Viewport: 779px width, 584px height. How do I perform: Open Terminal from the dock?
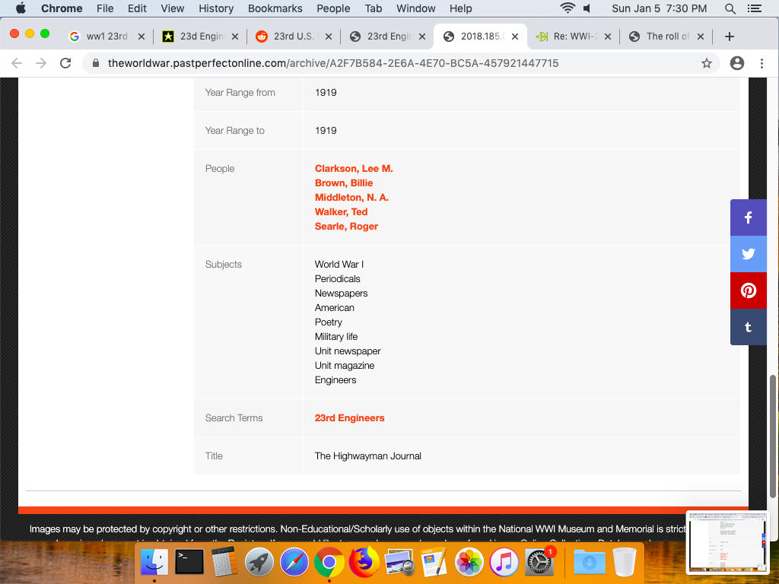click(x=189, y=563)
